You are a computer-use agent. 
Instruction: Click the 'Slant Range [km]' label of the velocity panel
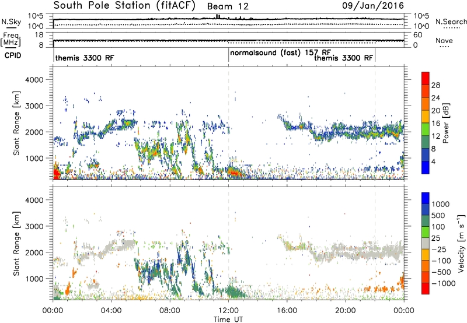pyautogui.click(x=16, y=243)
